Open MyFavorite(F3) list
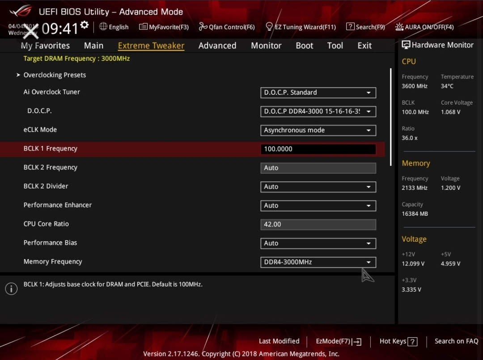 click(x=164, y=27)
